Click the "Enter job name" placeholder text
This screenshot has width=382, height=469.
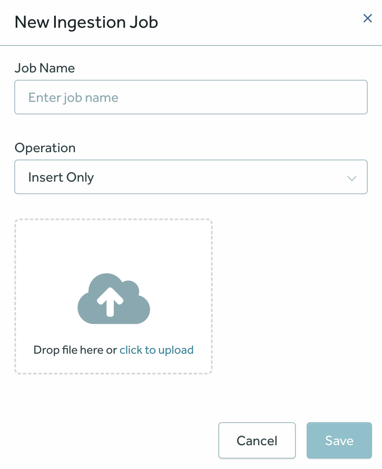[x=73, y=98]
